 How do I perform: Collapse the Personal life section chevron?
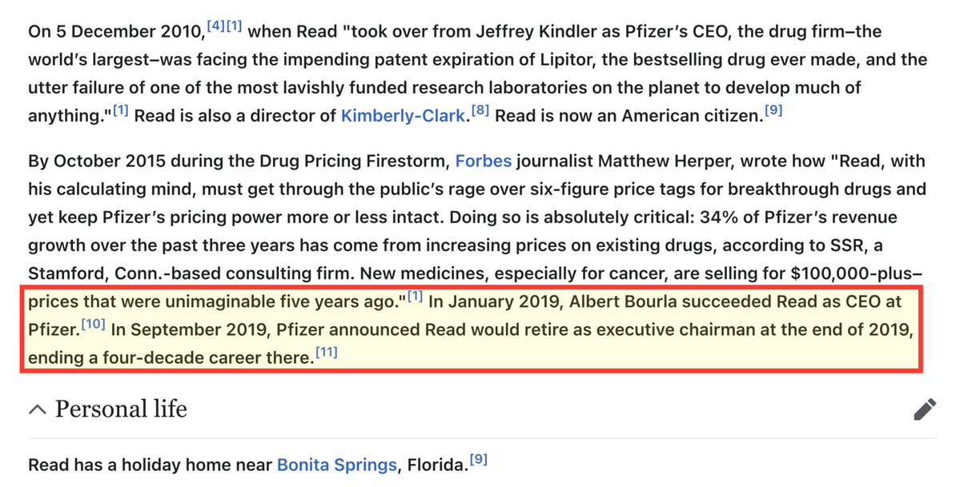(37, 409)
